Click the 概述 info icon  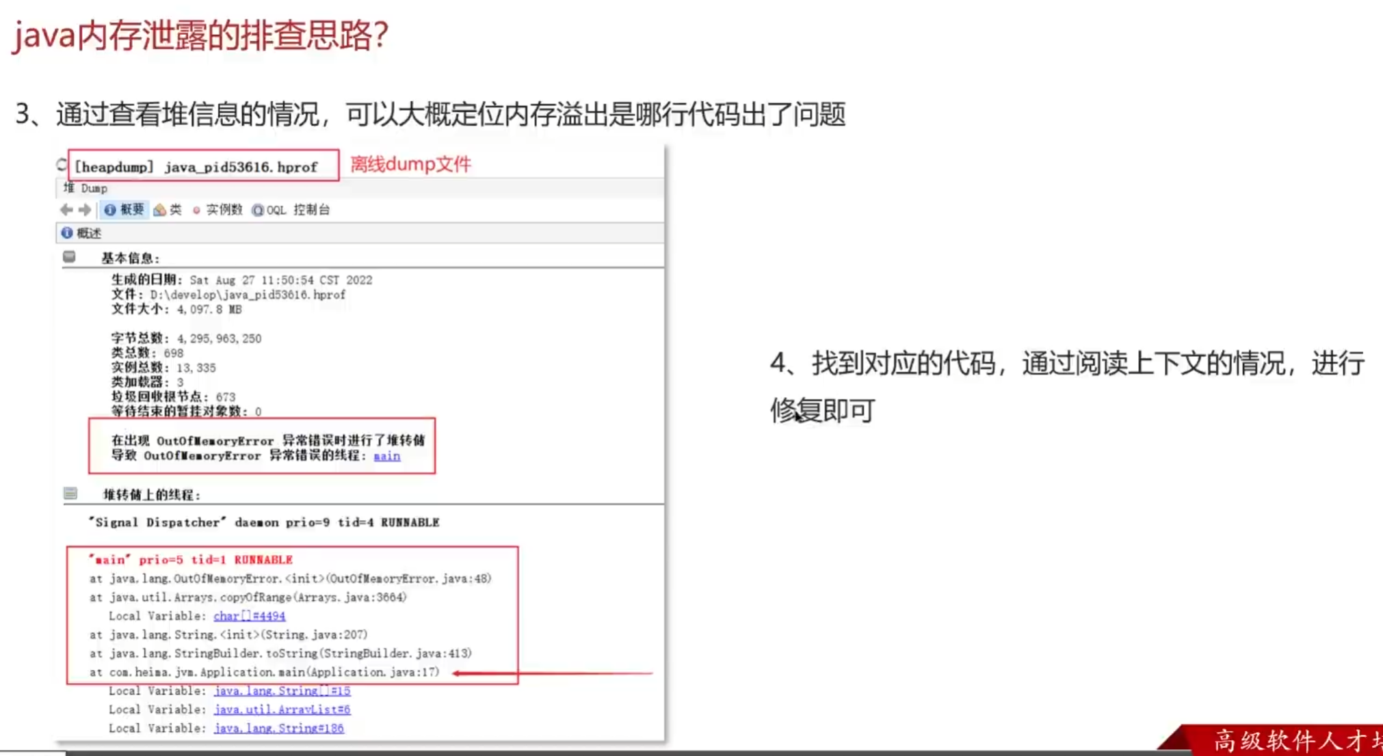click(67, 233)
